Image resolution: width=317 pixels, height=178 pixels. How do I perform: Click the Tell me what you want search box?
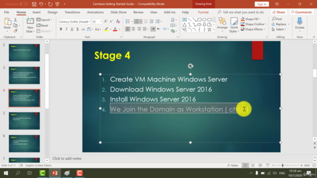pyautogui.click(x=241, y=12)
